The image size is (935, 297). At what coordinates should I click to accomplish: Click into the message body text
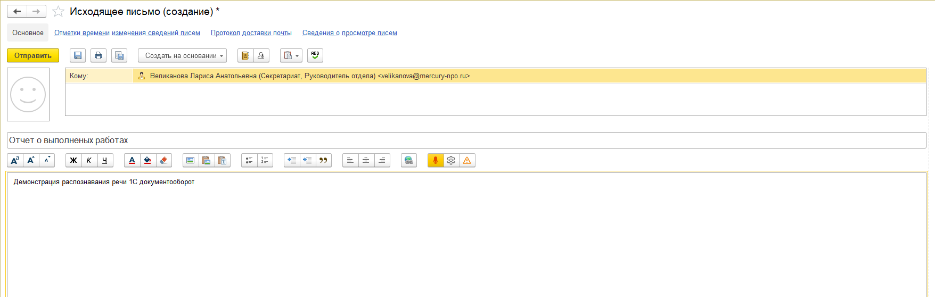click(104, 182)
